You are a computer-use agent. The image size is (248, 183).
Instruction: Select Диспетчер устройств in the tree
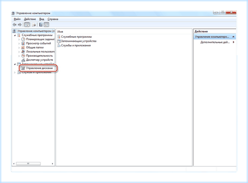pyautogui.click(x=40, y=60)
